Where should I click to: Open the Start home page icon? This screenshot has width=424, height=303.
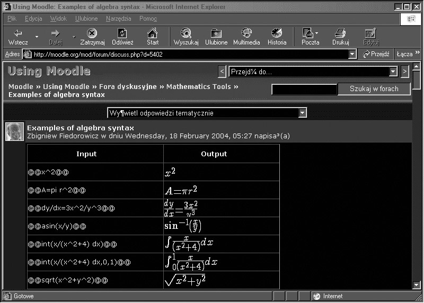[x=153, y=37]
